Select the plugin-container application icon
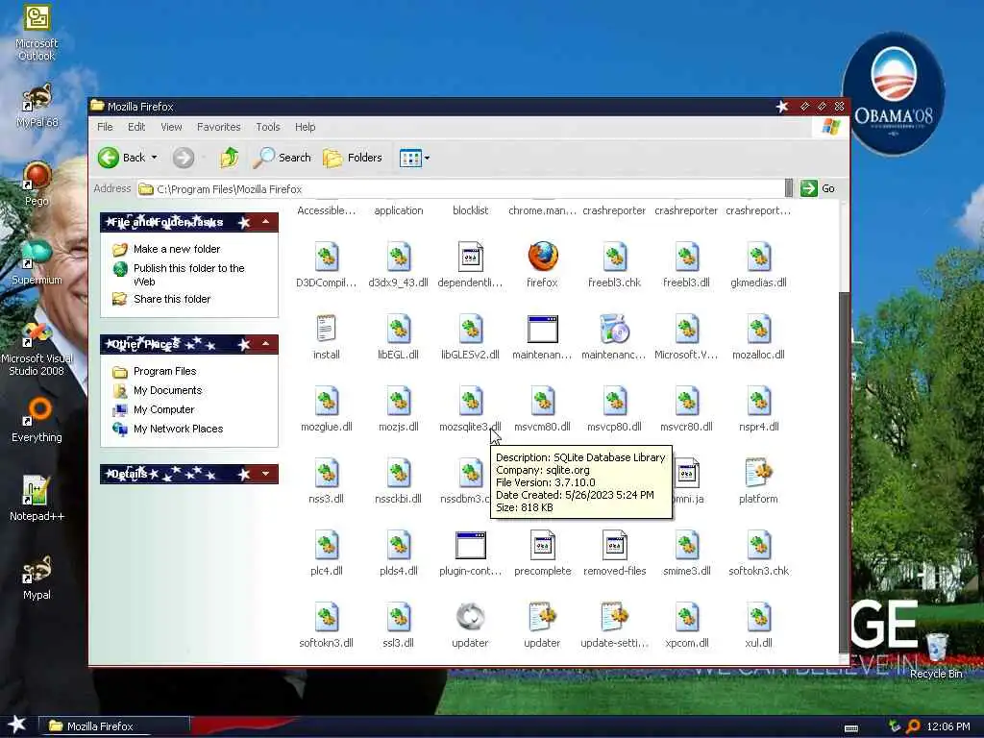The image size is (984, 738). [x=471, y=546]
